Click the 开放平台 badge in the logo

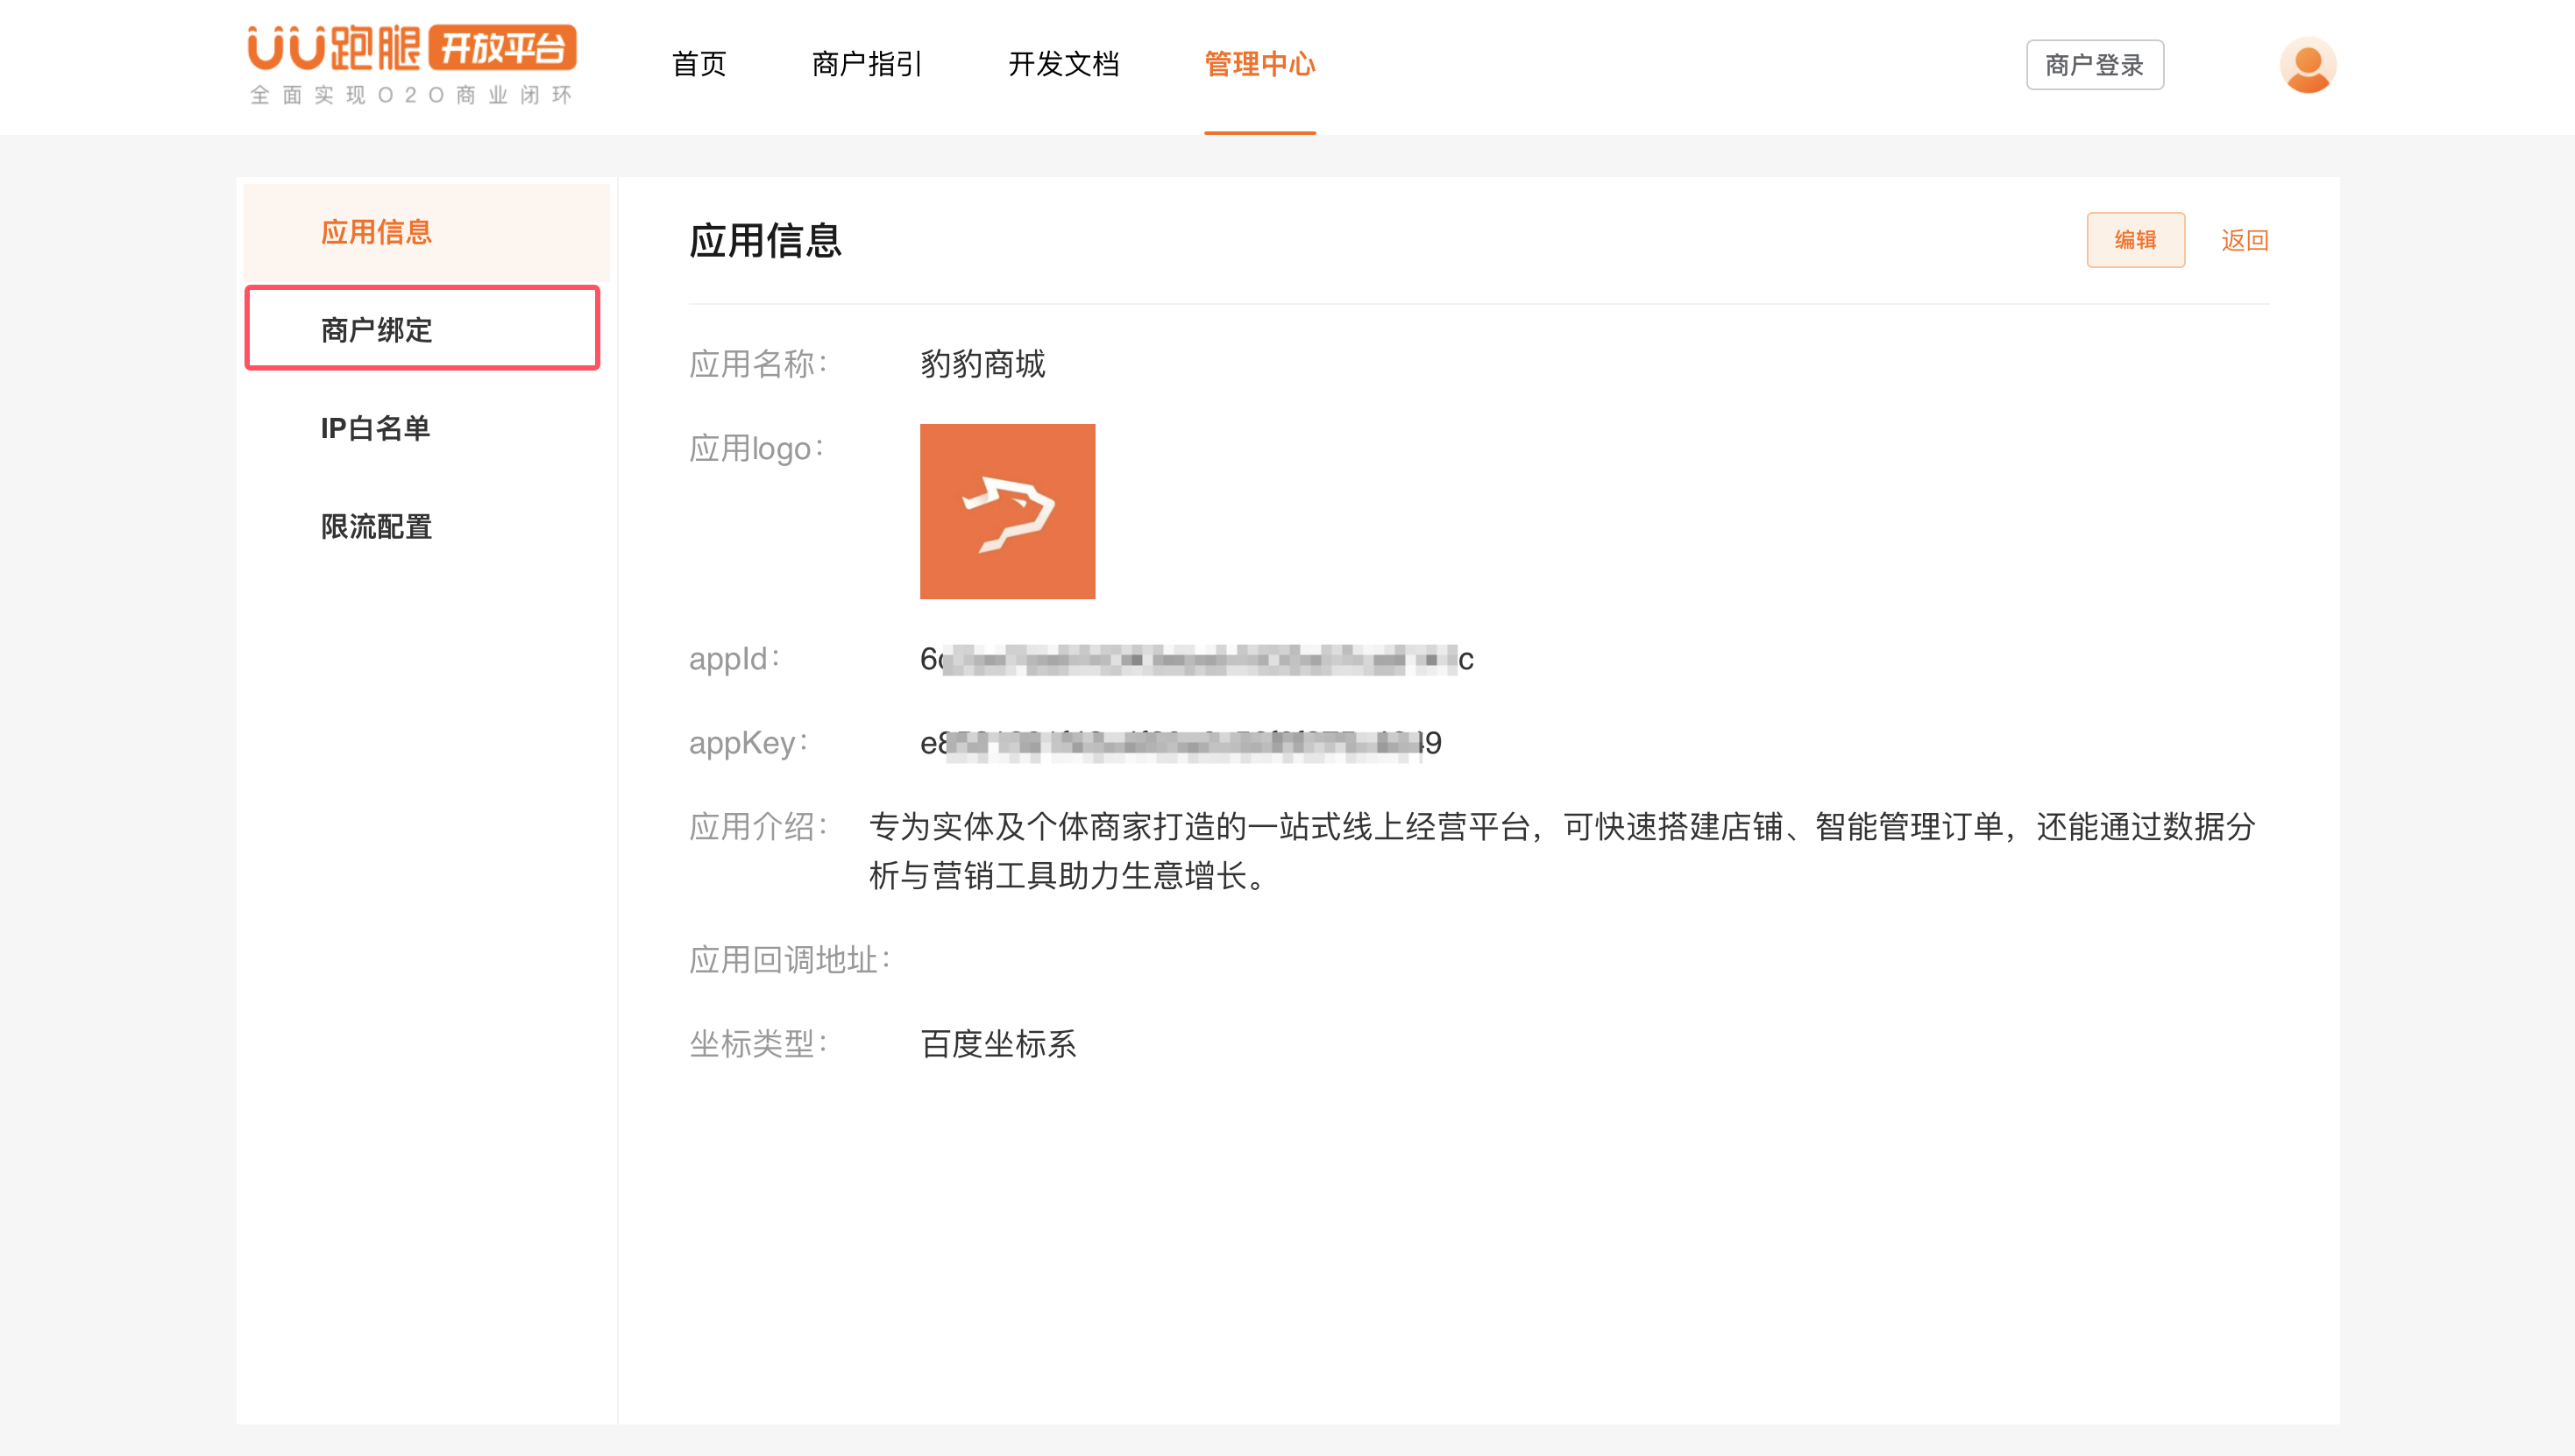point(502,48)
